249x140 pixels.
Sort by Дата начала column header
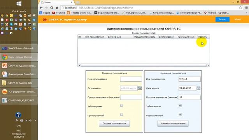(x=120, y=37)
